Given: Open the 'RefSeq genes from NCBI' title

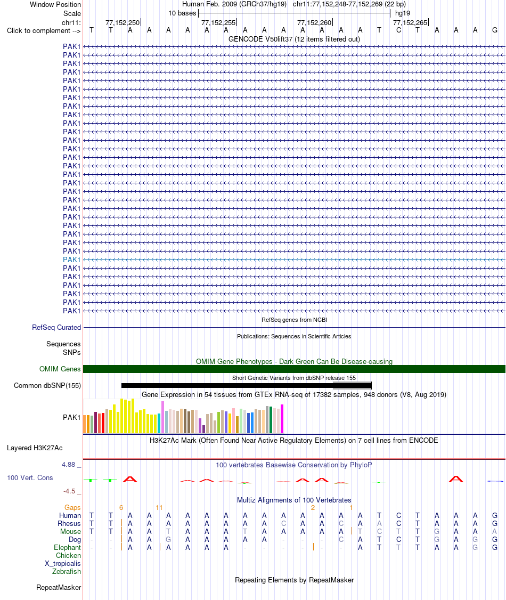Looking at the screenshot, I should click(x=294, y=320).
